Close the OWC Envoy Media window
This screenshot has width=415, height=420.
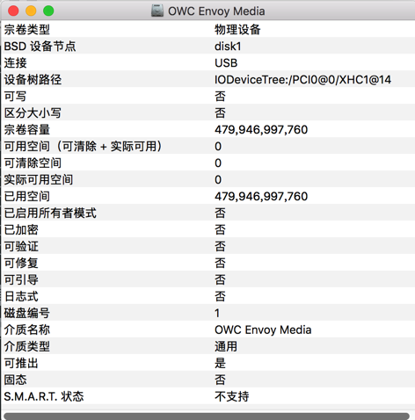click(13, 11)
